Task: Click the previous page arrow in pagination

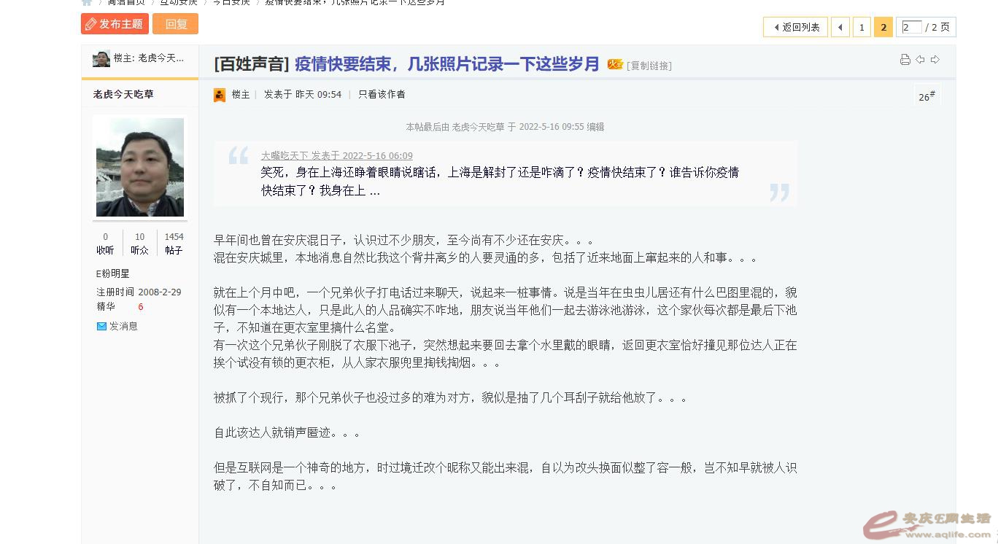Action: (840, 27)
